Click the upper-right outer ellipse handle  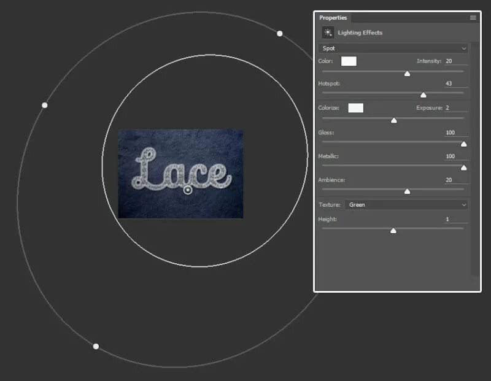(280, 34)
